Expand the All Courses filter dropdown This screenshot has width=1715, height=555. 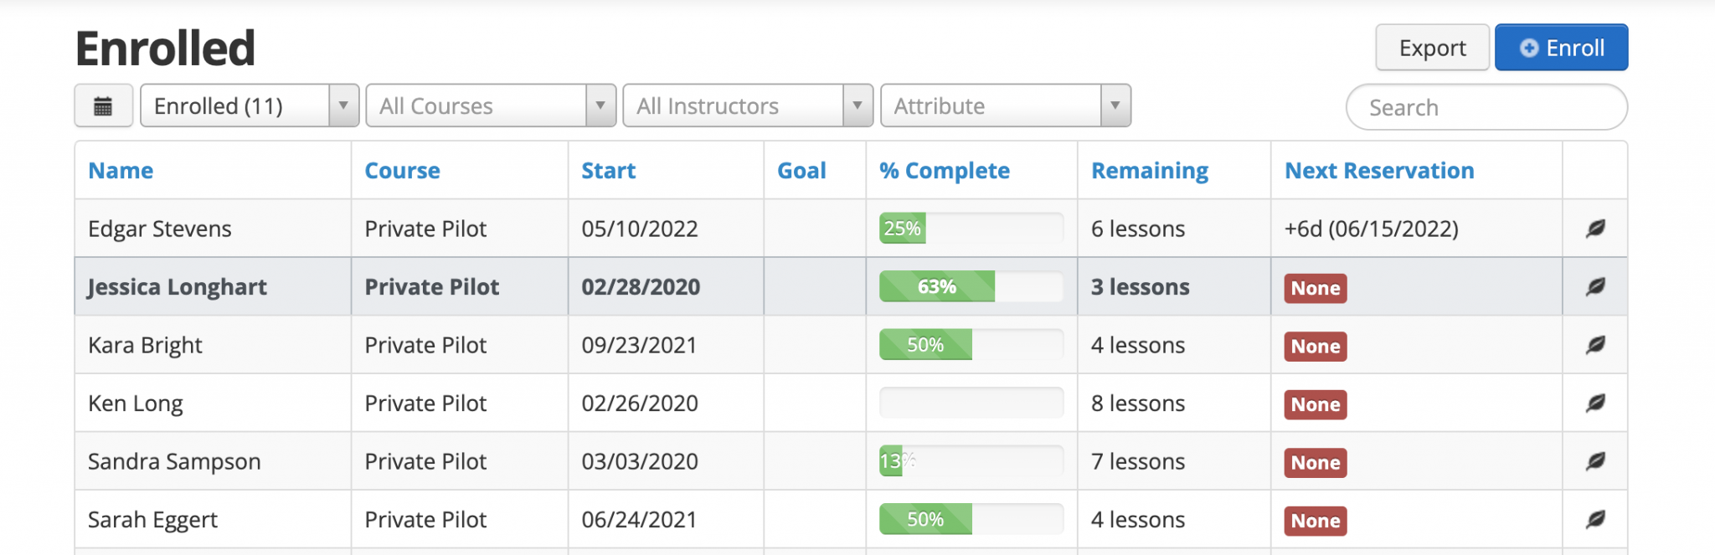pyautogui.click(x=491, y=106)
